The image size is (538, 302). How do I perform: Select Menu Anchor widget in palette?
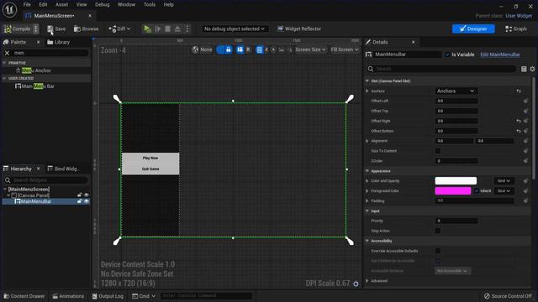pyautogui.click(x=34, y=70)
